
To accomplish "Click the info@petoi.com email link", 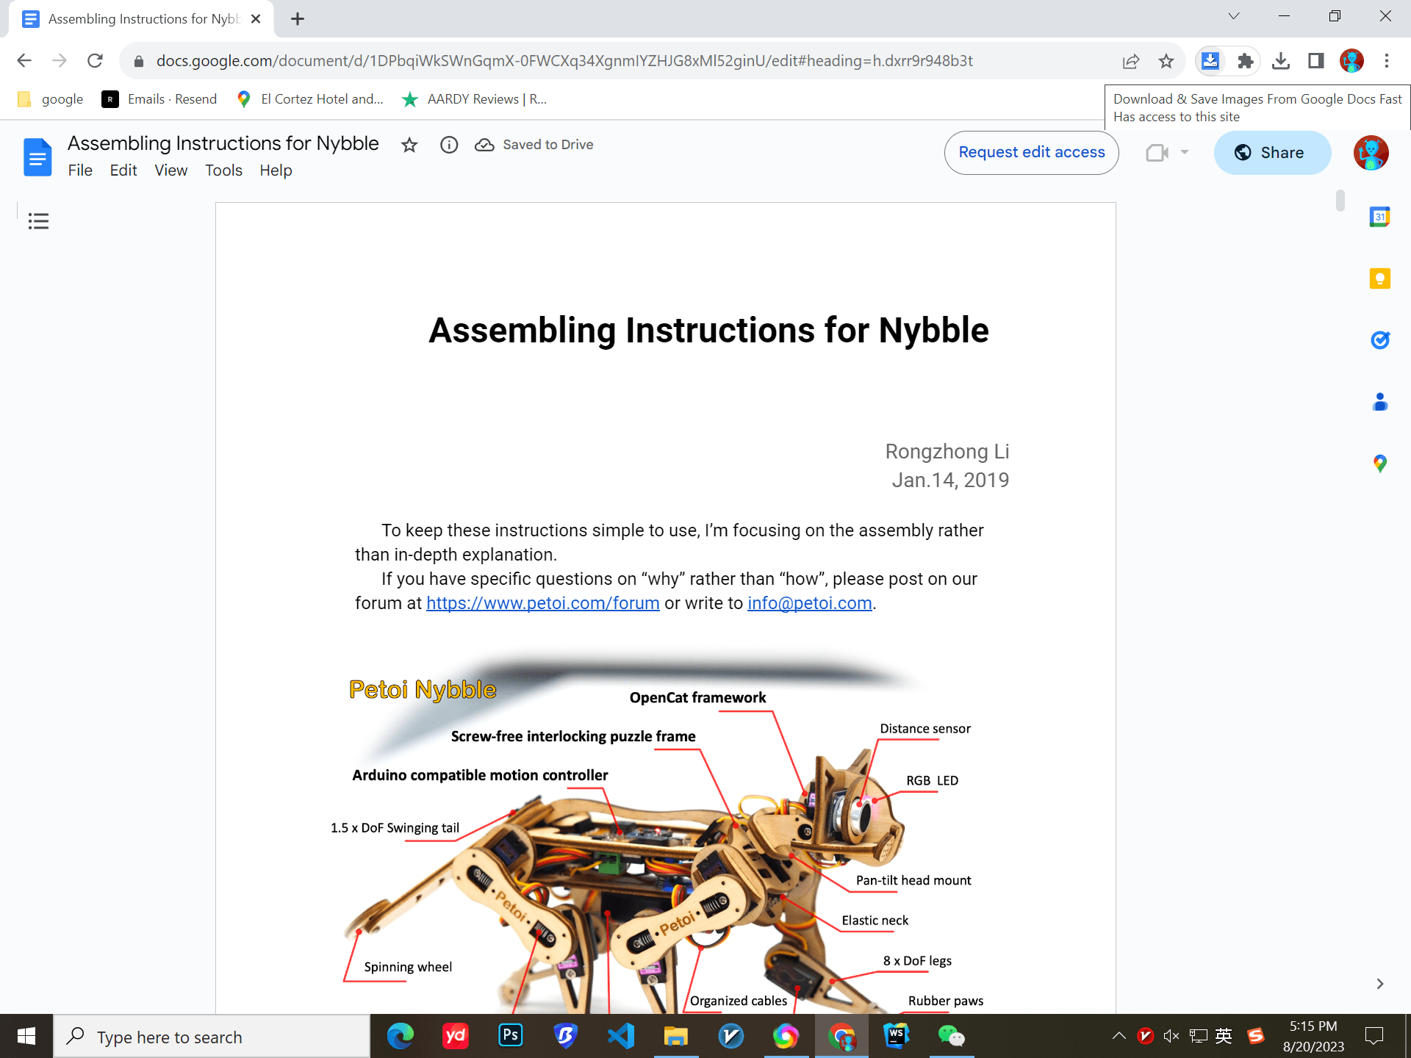I will coord(809,603).
